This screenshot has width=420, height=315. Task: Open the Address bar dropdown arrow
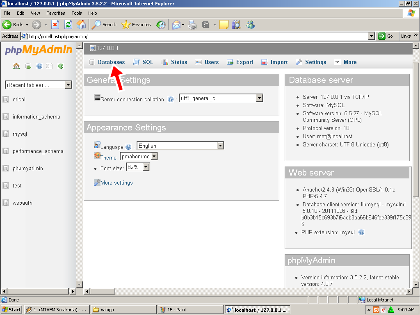(372, 36)
